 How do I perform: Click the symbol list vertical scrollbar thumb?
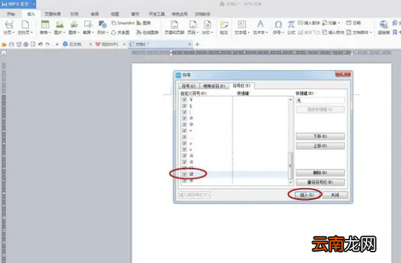[290, 165]
